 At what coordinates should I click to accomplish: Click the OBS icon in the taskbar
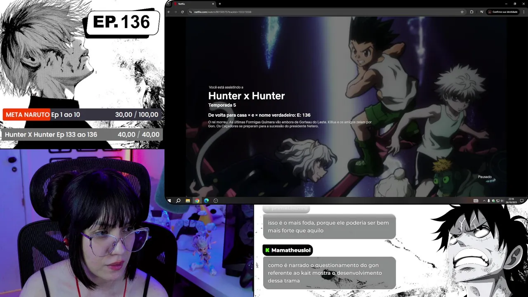(216, 200)
